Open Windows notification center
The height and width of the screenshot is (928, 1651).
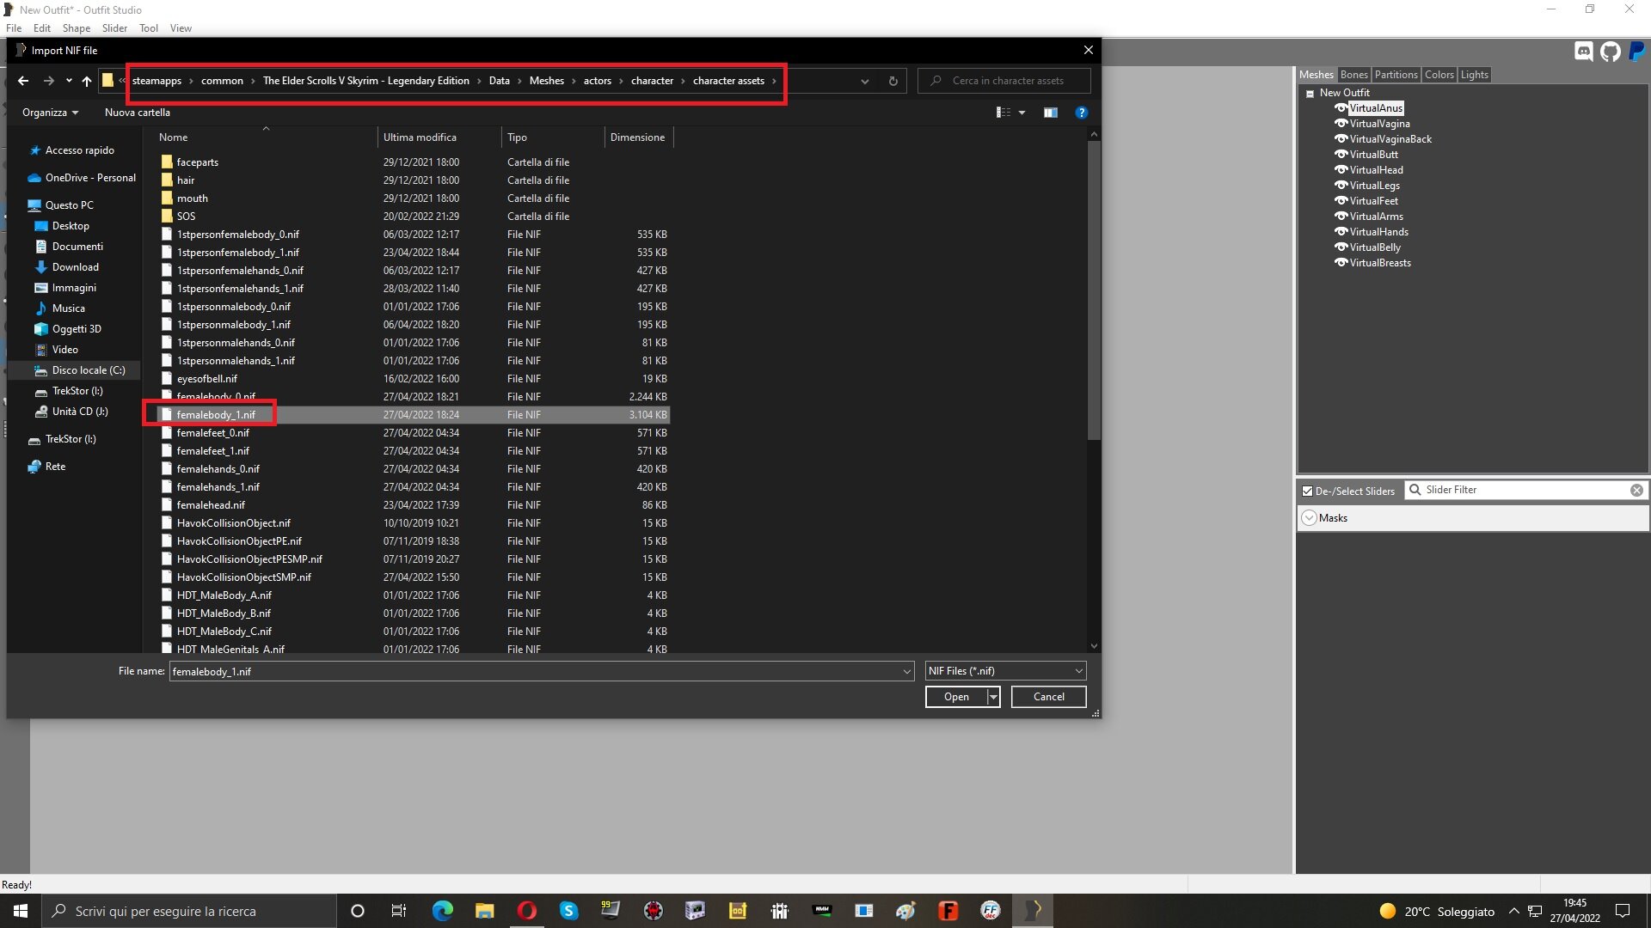[x=1623, y=911]
